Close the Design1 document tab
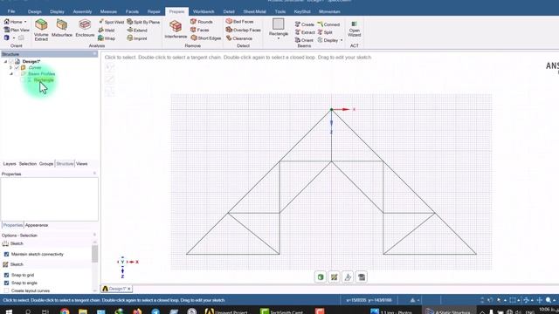Viewport: 559px width, 314px height. pyautogui.click(x=129, y=289)
